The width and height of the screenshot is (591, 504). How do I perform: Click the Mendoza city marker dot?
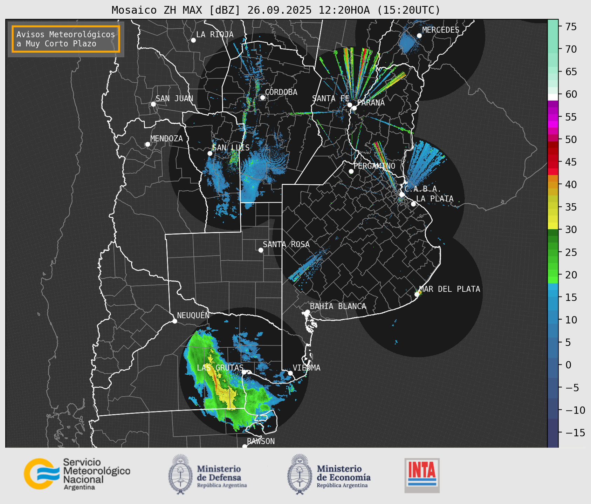(x=148, y=144)
